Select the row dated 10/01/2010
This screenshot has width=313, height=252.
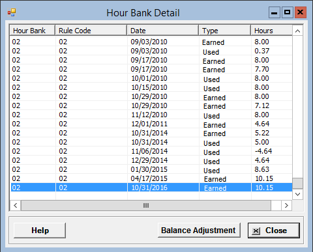151,78
